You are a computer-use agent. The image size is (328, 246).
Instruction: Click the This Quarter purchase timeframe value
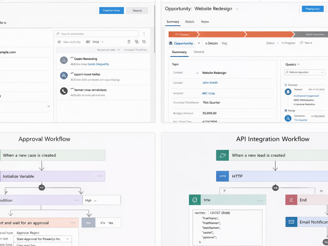[212, 102]
